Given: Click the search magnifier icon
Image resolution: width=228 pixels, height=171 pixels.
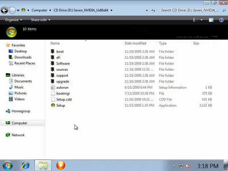Looking at the screenshot, I should tap(224, 10).
